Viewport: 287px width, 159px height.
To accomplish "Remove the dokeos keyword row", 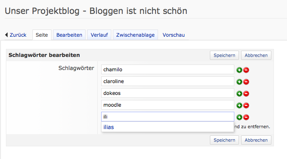I will [246, 94].
